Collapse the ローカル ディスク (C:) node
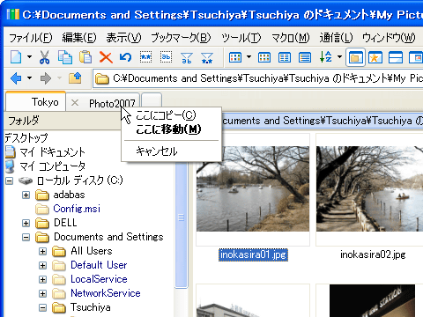Viewport: 423px width, 317px height. click(10, 181)
